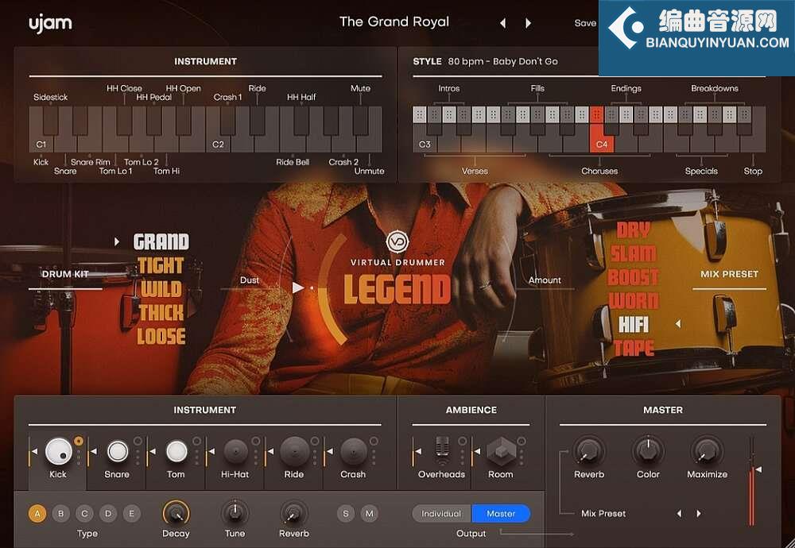Click the Virtual Drummer VD emblem
This screenshot has width=795, height=548.
point(397,241)
